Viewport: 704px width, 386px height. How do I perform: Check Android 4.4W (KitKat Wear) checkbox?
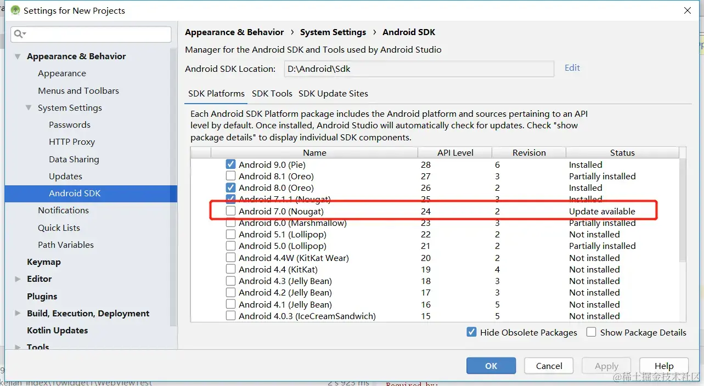[x=230, y=258]
